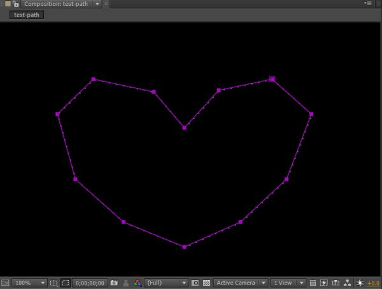Screen dimensions: 382x289
Task: Toggle the transparency grid checkerboard
Action: pos(206,283)
